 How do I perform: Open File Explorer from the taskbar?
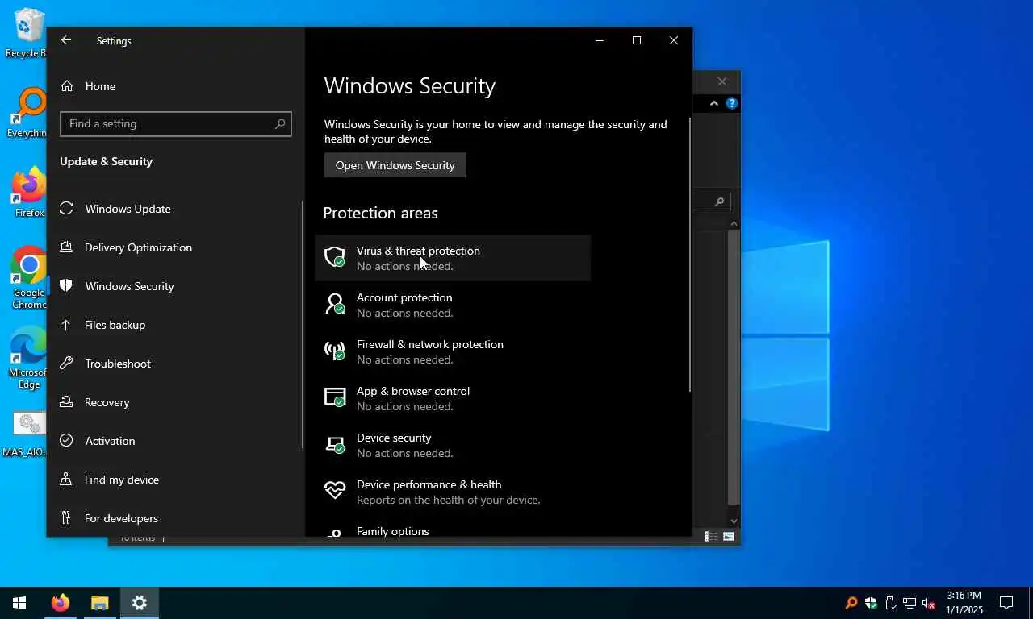(x=99, y=603)
